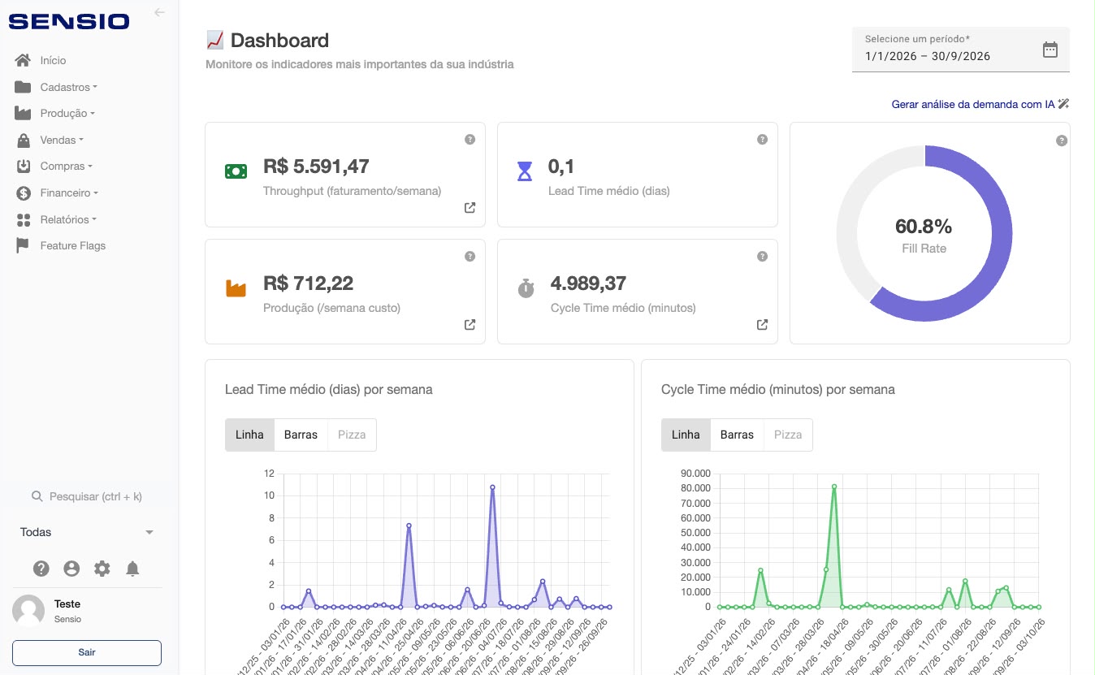Screen dimensions: 1095x675
Task: Open Cycle Time details via external link icon
Action: (x=762, y=325)
